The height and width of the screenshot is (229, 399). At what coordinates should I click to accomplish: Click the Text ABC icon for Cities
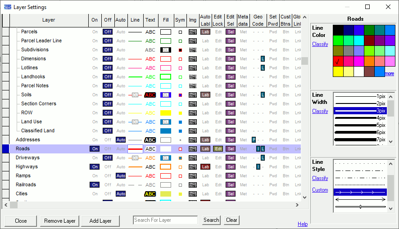(150, 194)
